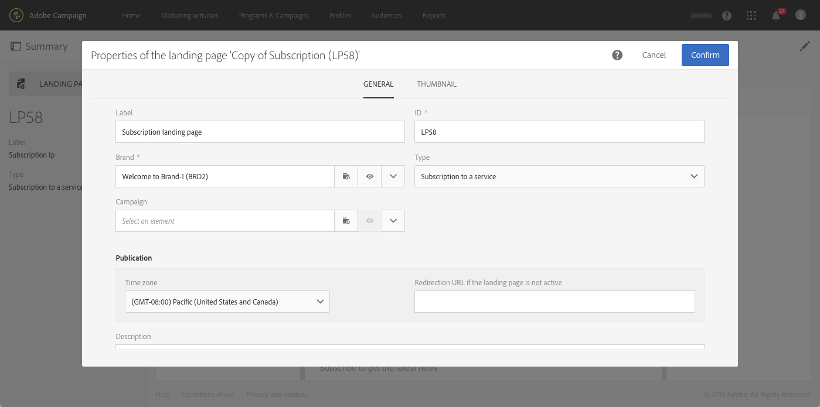Screen dimensions: 820x407
Task: Open the apps grid icon
Action: (751, 16)
